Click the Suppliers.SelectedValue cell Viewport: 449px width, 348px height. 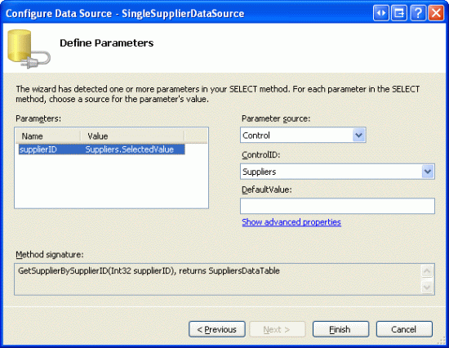pos(130,149)
